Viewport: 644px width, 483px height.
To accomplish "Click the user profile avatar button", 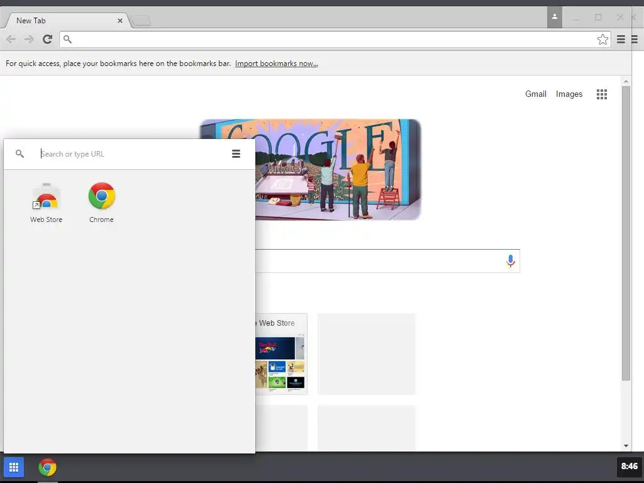I will point(555,17).
